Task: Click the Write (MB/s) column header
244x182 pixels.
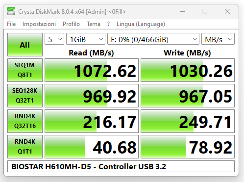Action: (x=187, y=53)
